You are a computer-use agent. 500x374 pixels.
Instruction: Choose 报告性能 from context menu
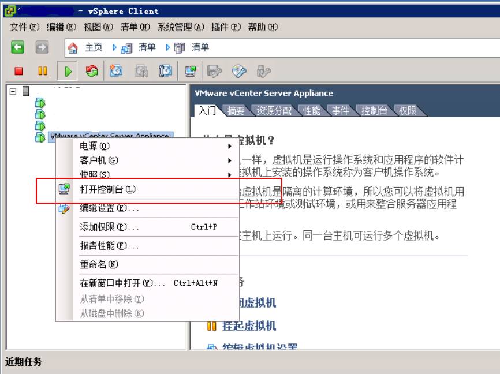pos(148,246)
